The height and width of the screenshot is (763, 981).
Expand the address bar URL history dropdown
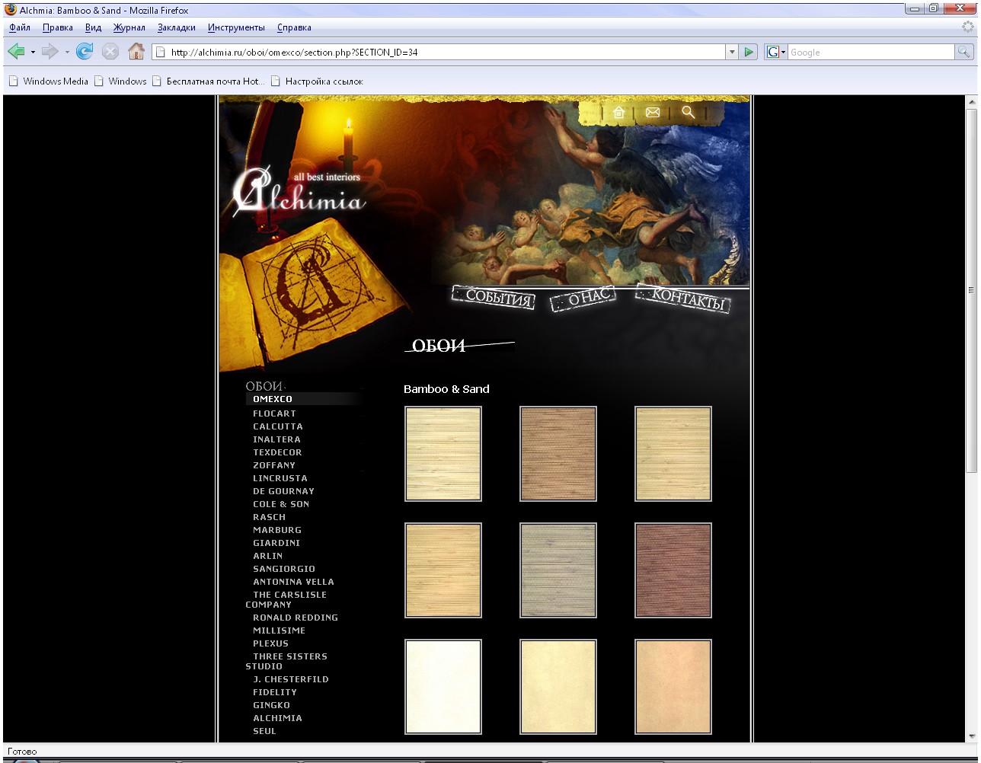point(732,52)
